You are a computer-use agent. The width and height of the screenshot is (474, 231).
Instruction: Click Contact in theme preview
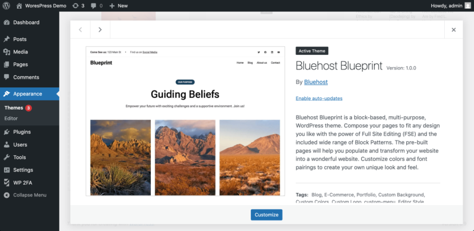[x=275, y=63]
